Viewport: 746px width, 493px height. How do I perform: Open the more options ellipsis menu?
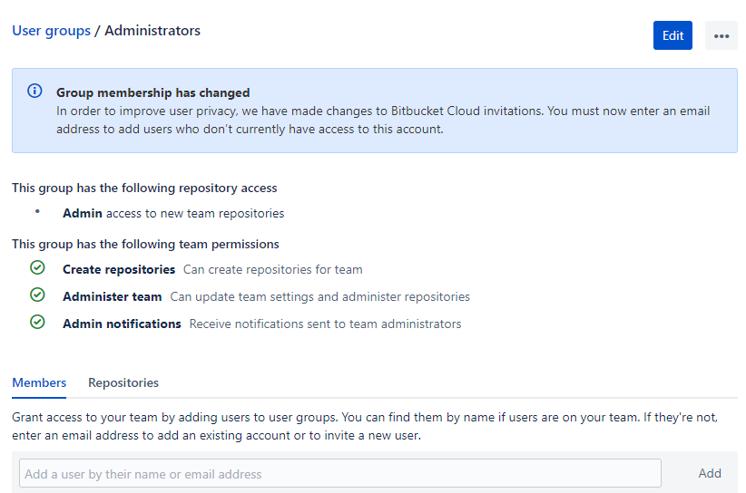[x=721, y=35]
